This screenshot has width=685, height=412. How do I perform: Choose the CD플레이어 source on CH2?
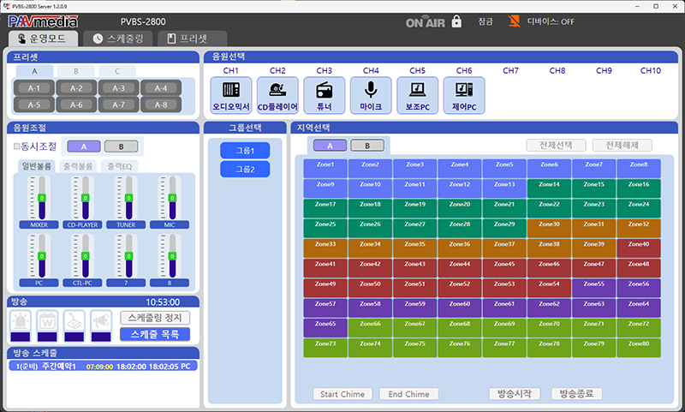pyautogui.click(x=277, y=95)
